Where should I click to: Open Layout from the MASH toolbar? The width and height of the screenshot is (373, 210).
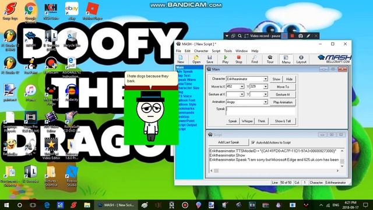[301, 60]
